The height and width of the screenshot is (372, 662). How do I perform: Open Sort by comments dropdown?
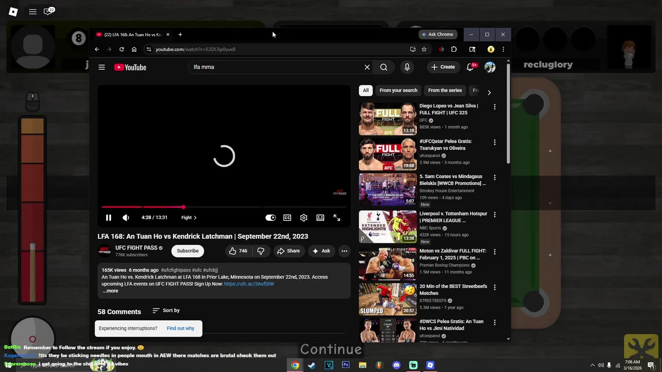(166, 311)
